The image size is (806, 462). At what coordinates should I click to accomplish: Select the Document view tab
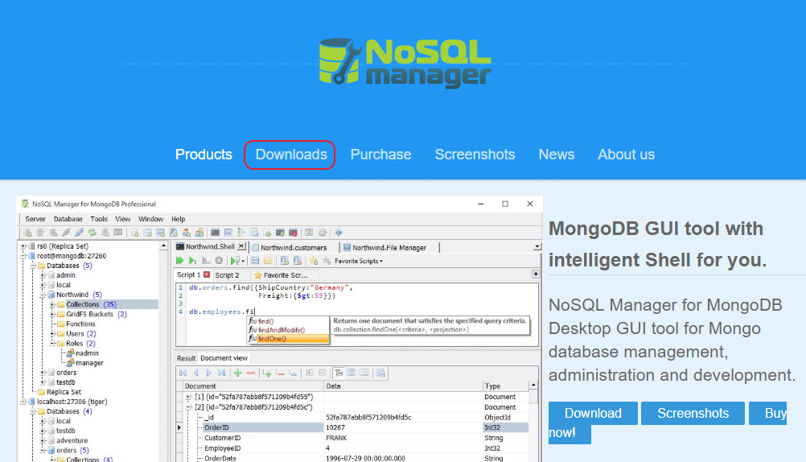[x=224, y=357]
